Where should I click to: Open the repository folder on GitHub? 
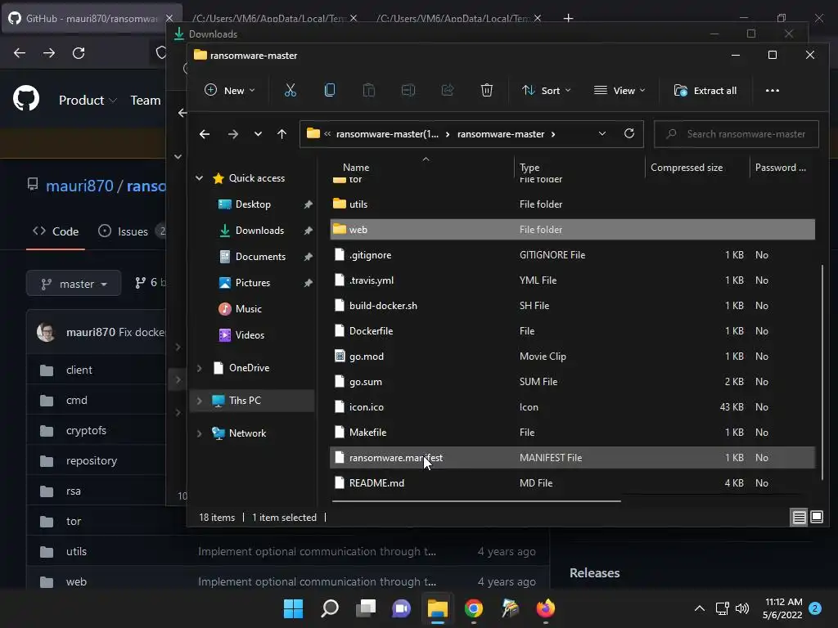coord(92,461)
